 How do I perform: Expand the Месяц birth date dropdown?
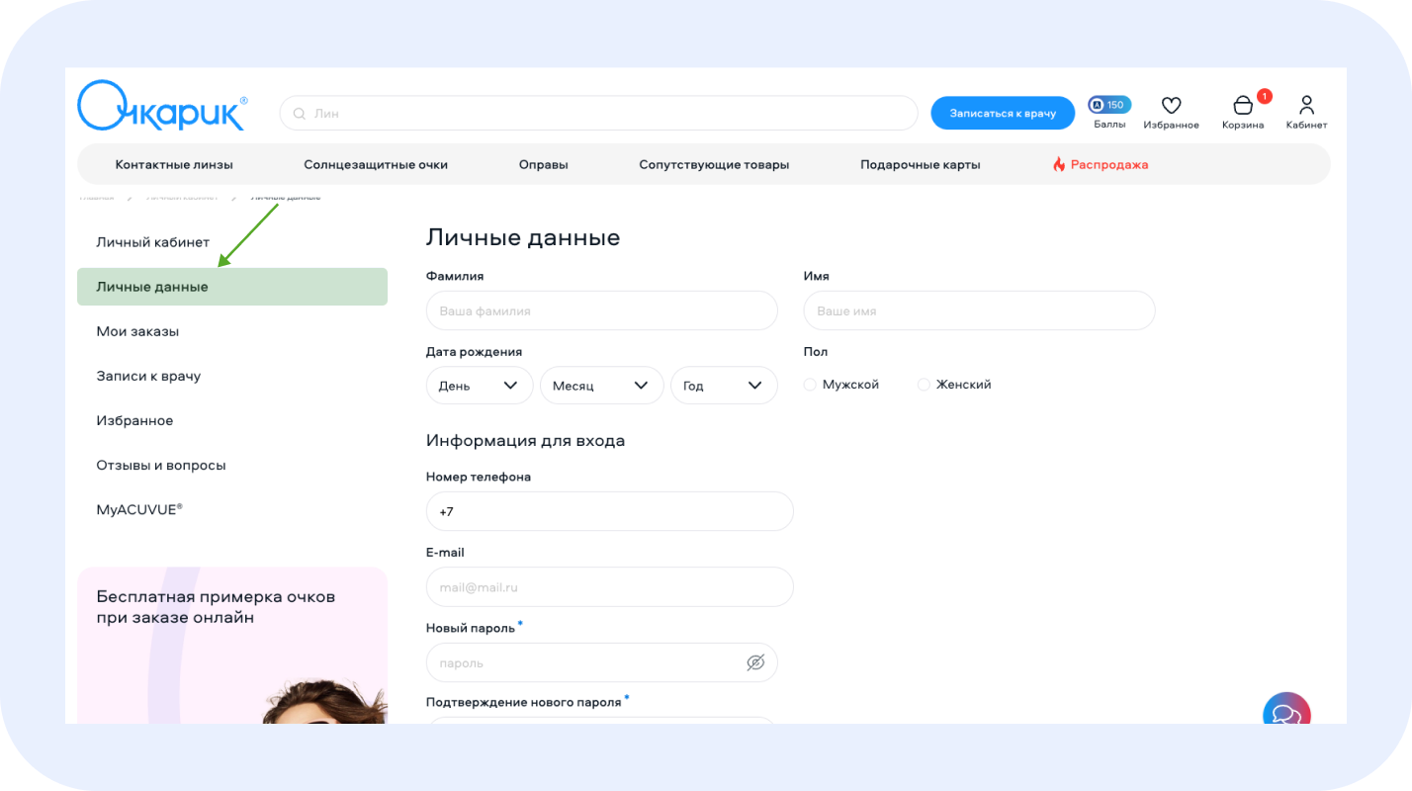click(x=601, y=386)
